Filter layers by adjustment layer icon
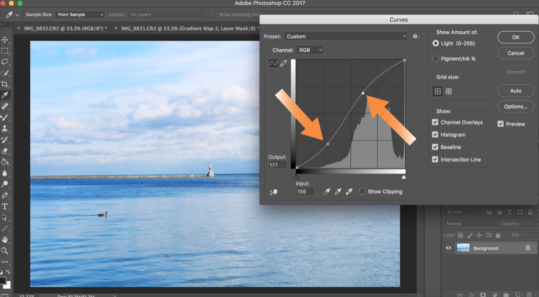The width and height of the screenshot is (539, 297). coord(499,212)
